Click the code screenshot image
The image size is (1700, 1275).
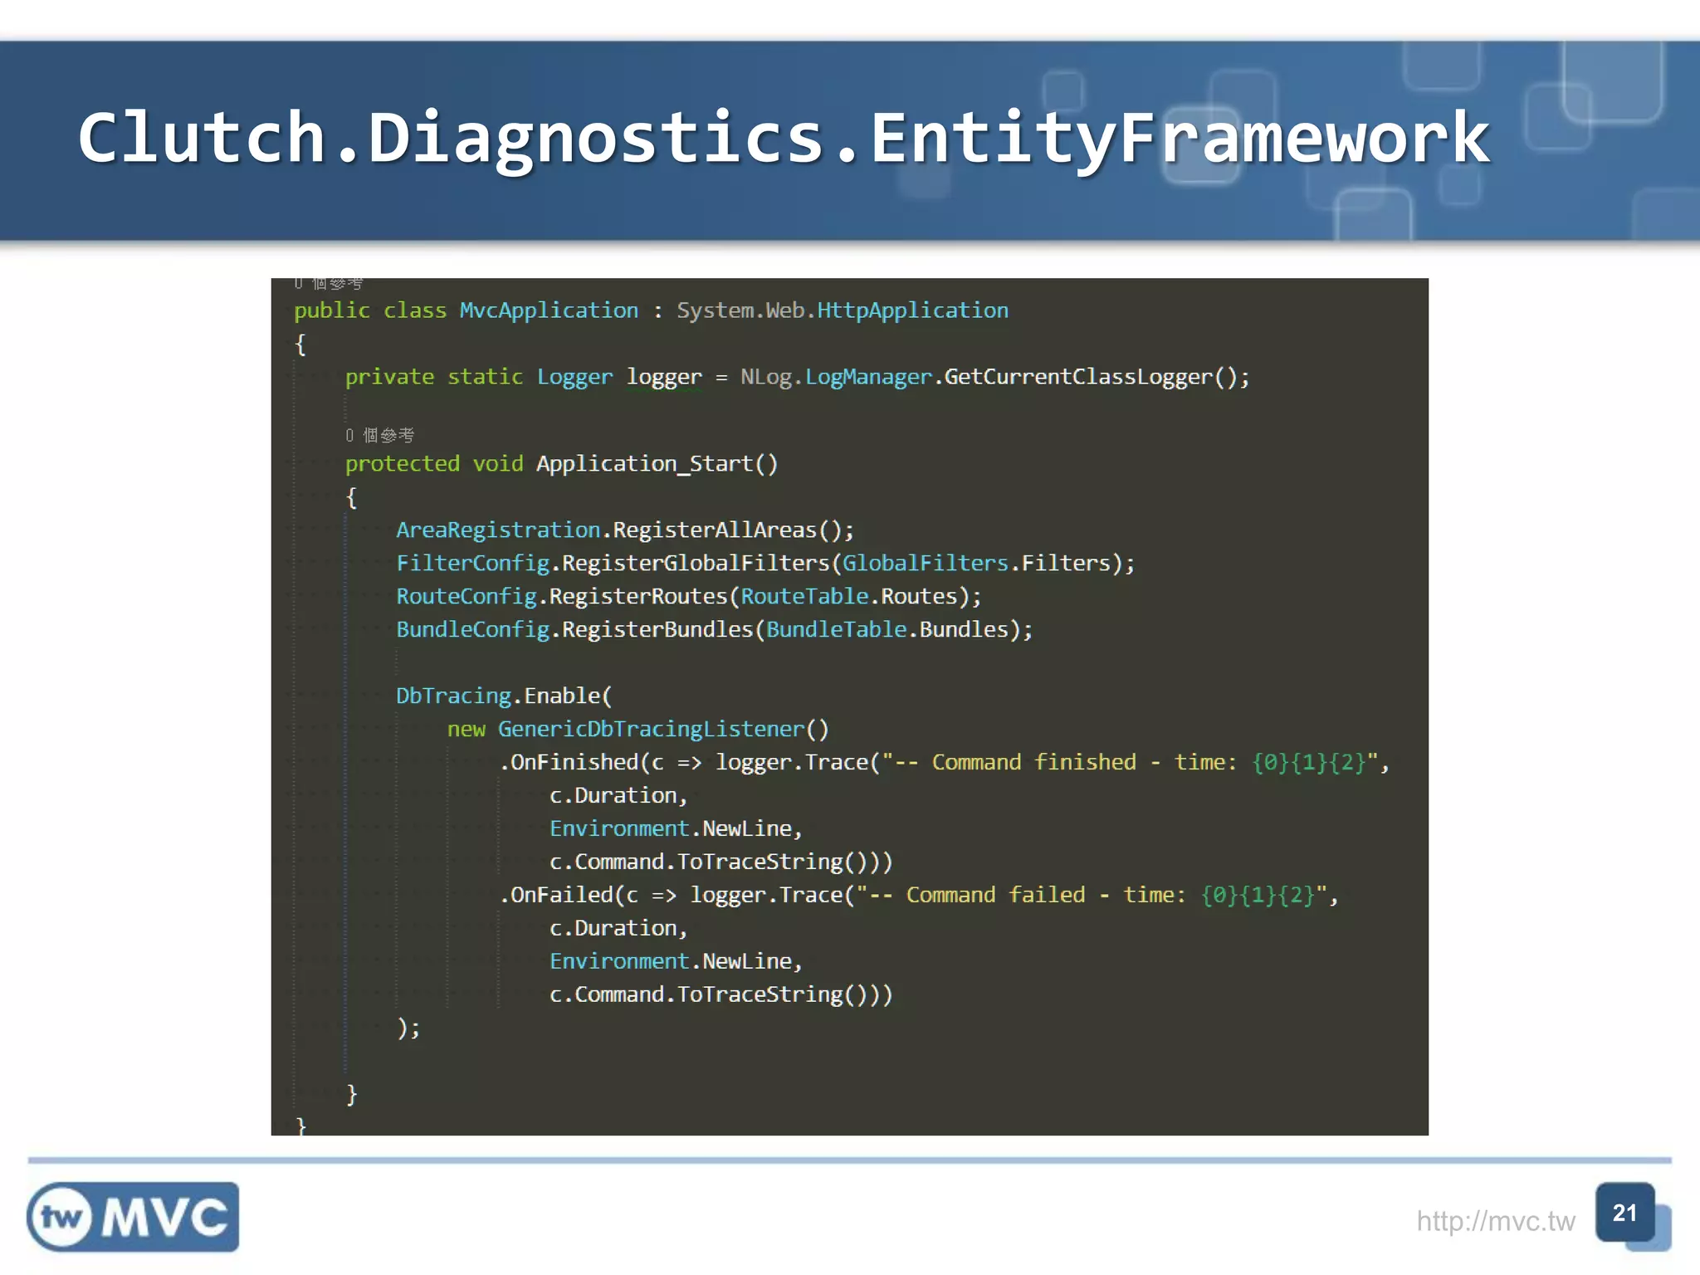click(x=849, y=706)
